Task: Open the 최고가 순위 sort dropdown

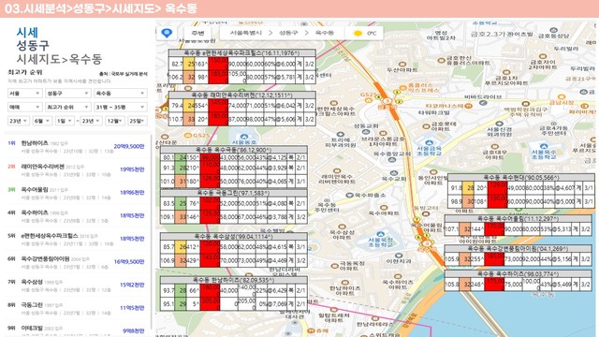Action: (67, 107)
